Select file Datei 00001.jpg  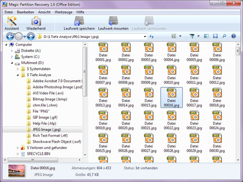103,52
